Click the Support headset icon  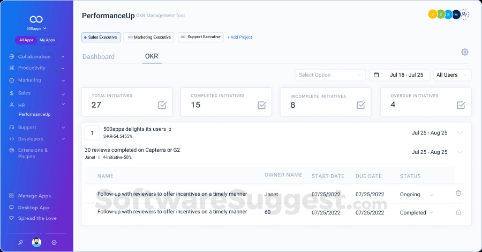click(x=12, y=128)
